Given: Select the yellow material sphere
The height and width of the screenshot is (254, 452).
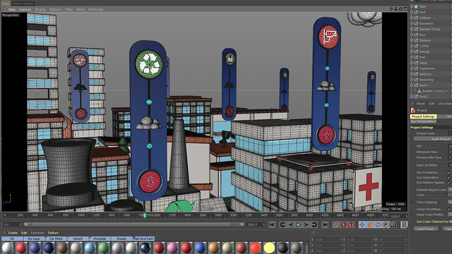Looking at the screenshot, I should (269, 248).
